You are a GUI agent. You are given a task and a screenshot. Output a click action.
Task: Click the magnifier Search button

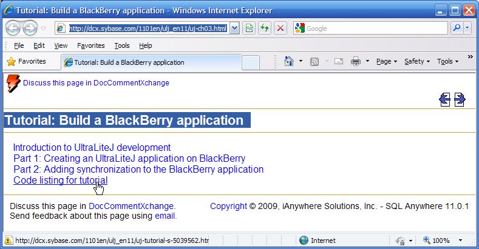tap(457, 28)
